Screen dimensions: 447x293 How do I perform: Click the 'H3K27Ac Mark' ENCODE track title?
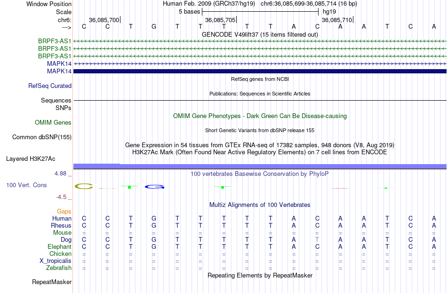(x=260, y=152)
